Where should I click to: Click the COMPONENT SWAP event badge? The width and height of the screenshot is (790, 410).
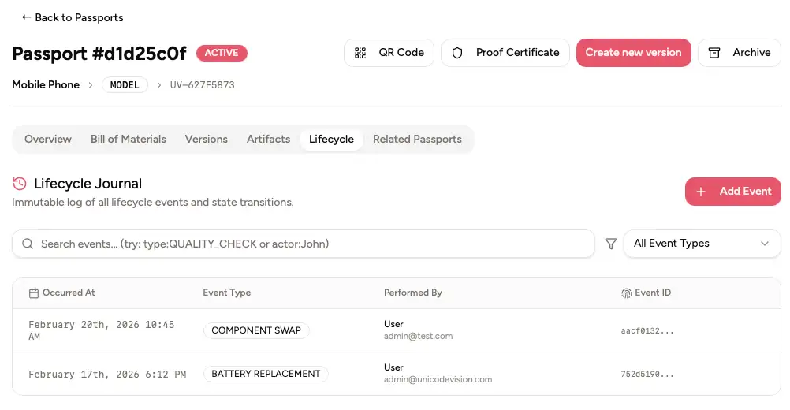[x=256, y=330]
